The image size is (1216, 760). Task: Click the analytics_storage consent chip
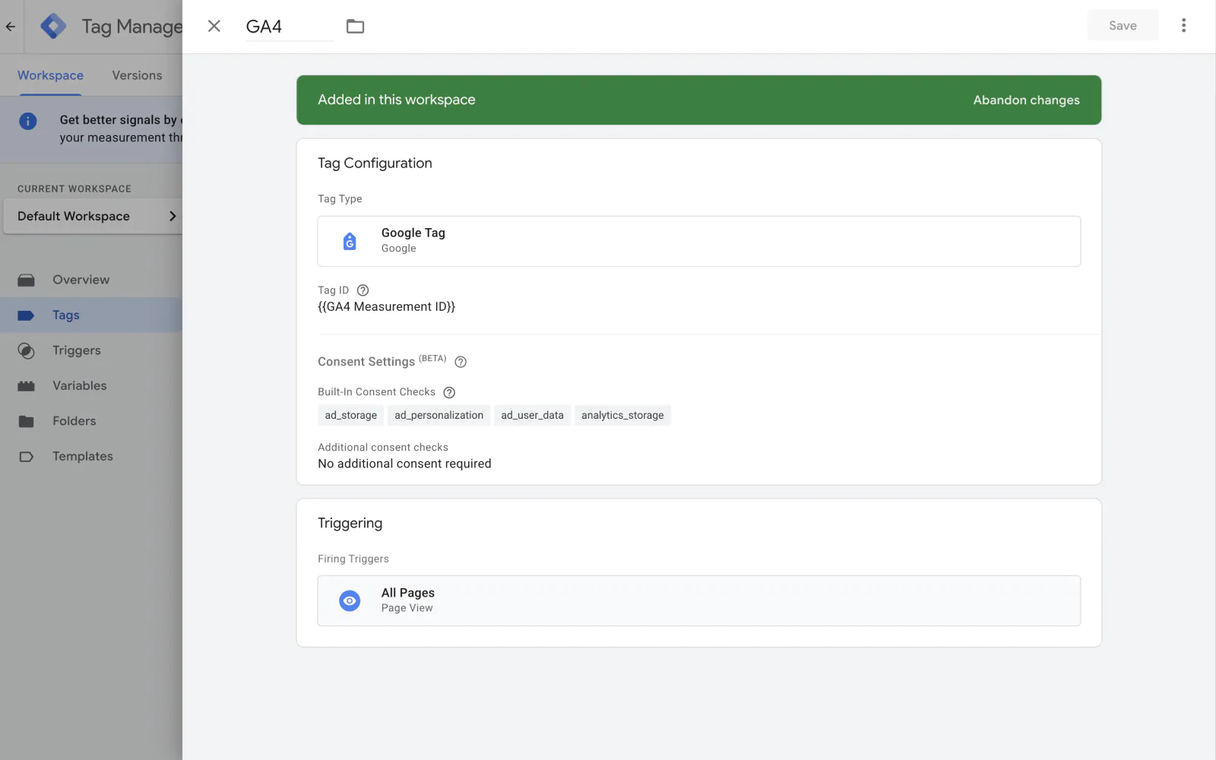(622, 415)
